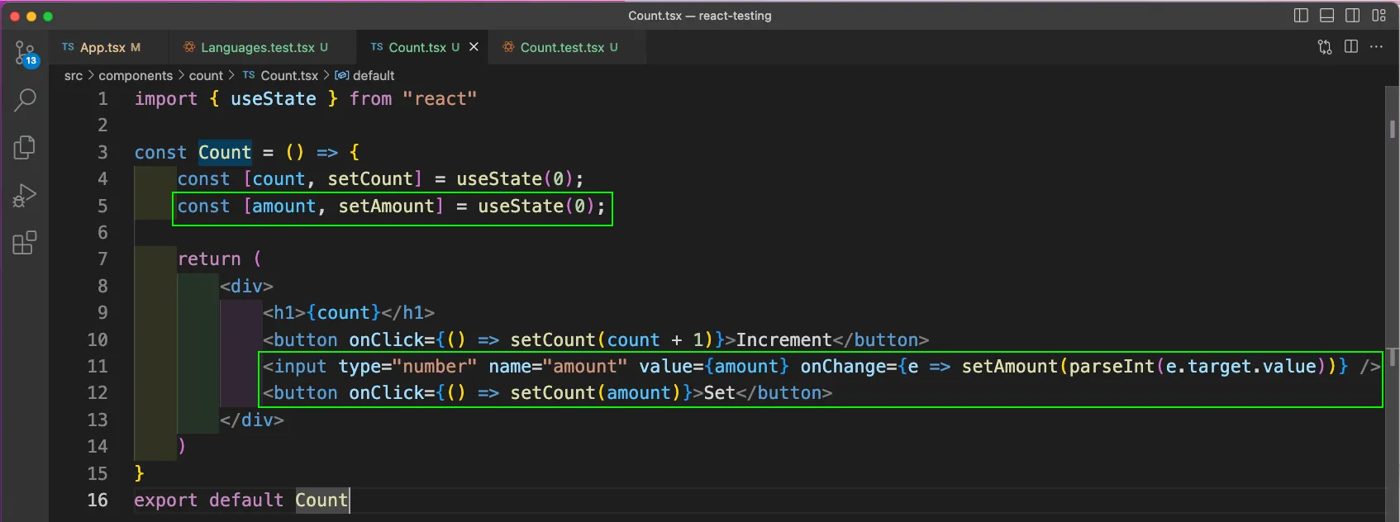The image size is (1400, 522).
Task: Click the word useState in the import line
Action: [x=274, y=99]
